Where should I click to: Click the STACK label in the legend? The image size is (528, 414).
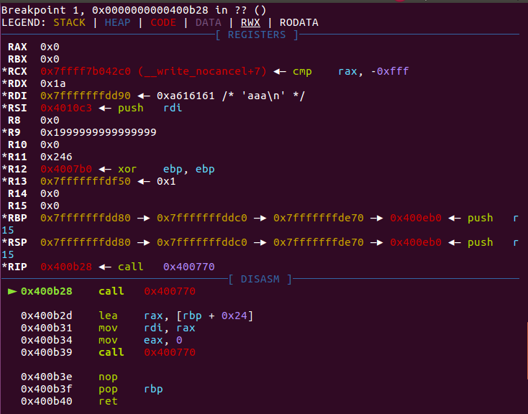tap(69, 22)
